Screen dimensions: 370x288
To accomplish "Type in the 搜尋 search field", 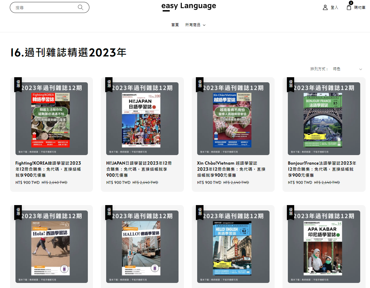I will click(x=44, y=8).
